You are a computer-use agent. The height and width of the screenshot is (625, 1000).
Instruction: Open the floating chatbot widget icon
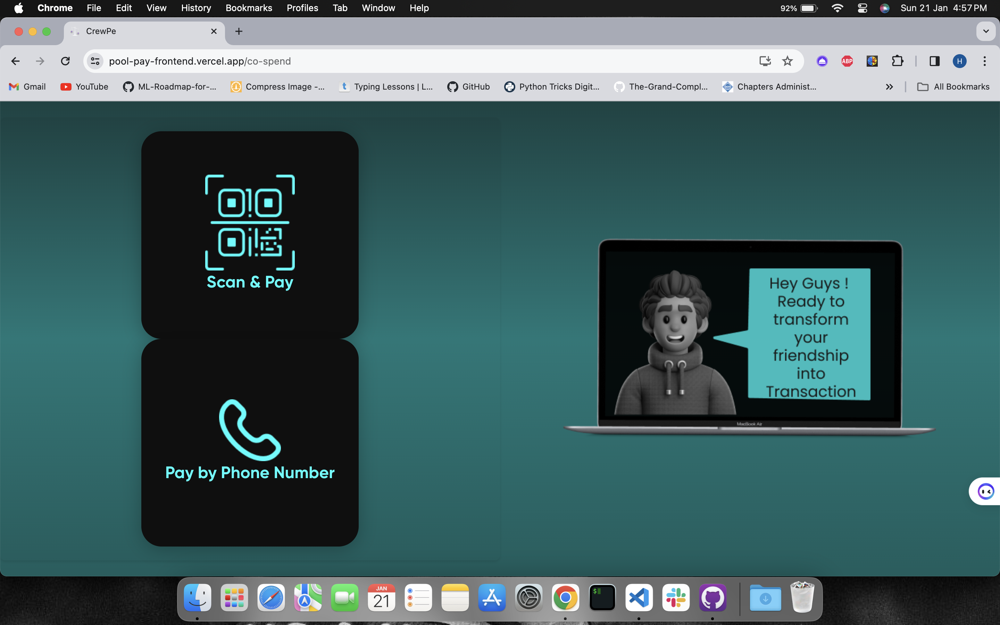coord(985,491)
